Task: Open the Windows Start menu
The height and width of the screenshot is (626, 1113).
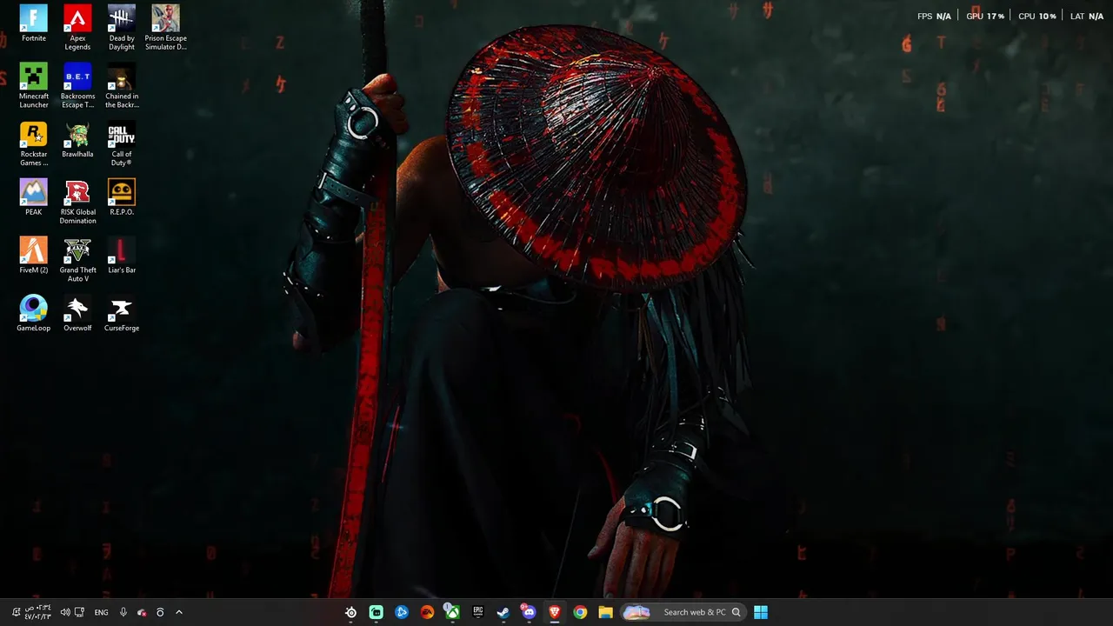Action: coord(761,612)
